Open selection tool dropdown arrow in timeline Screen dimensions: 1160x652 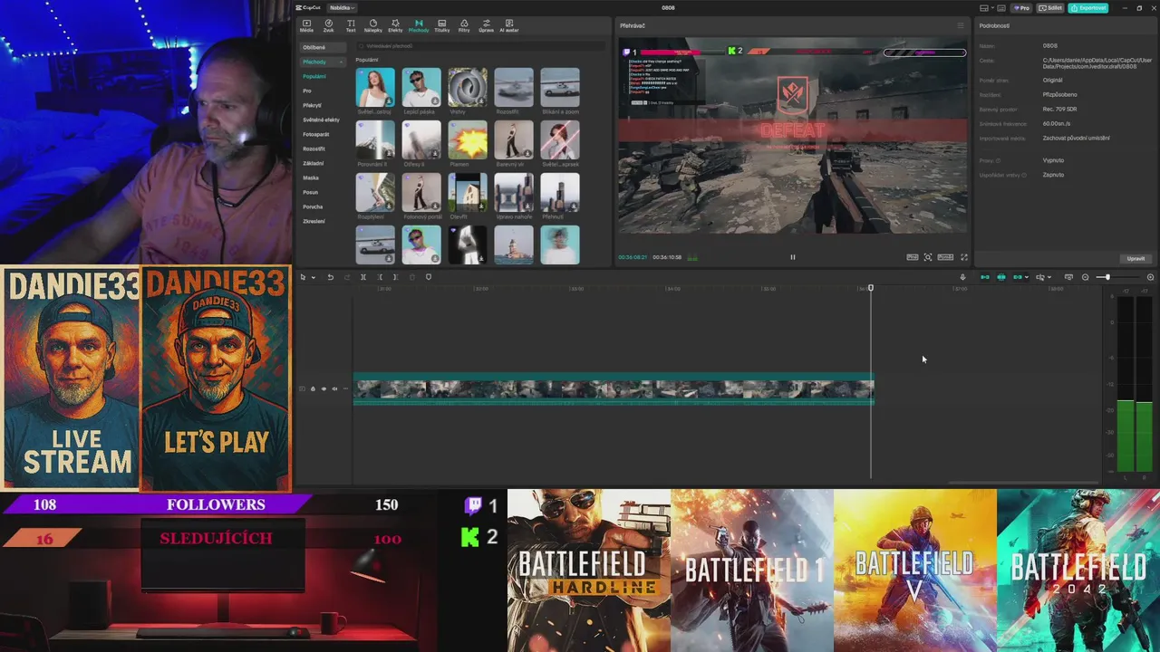coord(314,277)
